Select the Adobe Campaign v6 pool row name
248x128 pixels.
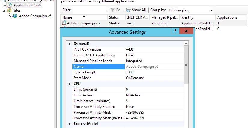click(83, 23)
